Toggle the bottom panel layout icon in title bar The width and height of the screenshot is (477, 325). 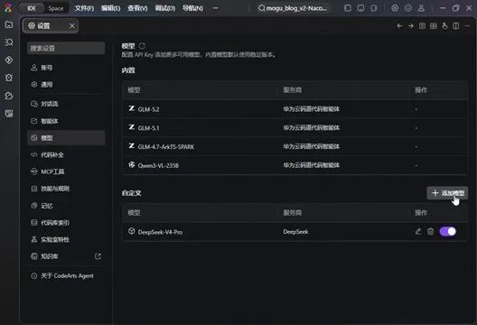point(360,8)
